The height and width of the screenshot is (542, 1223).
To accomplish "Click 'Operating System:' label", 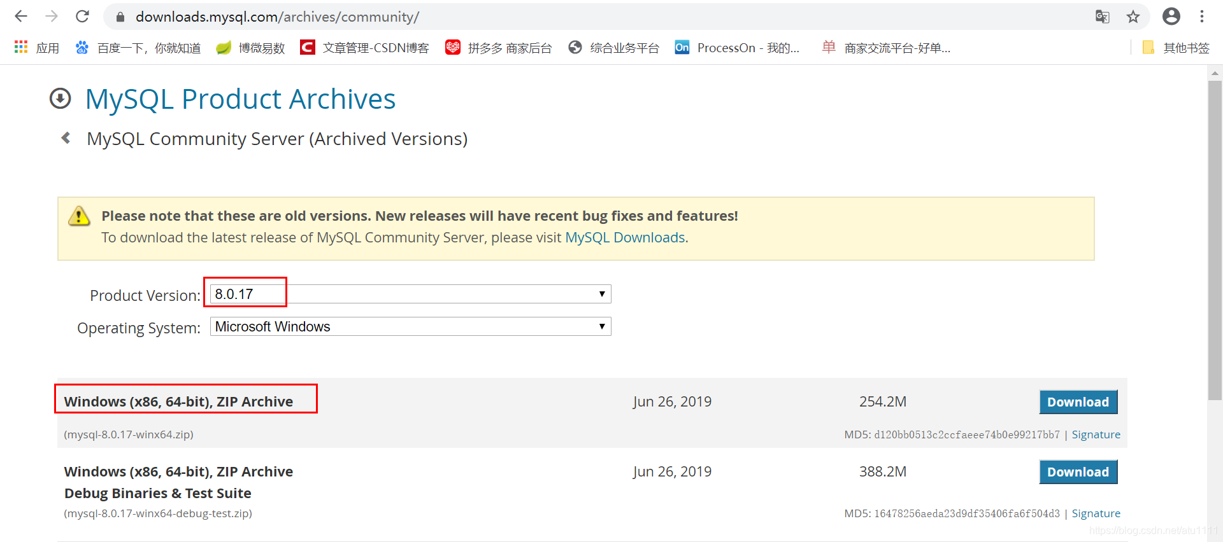I will pyautogui.click(x=139, y=328).
